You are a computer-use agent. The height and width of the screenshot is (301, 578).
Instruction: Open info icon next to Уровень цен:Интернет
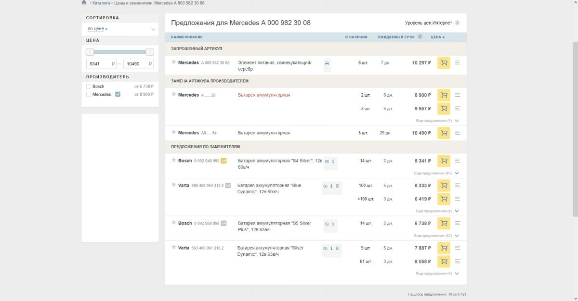pyautogui.click(x=457, y=23)
